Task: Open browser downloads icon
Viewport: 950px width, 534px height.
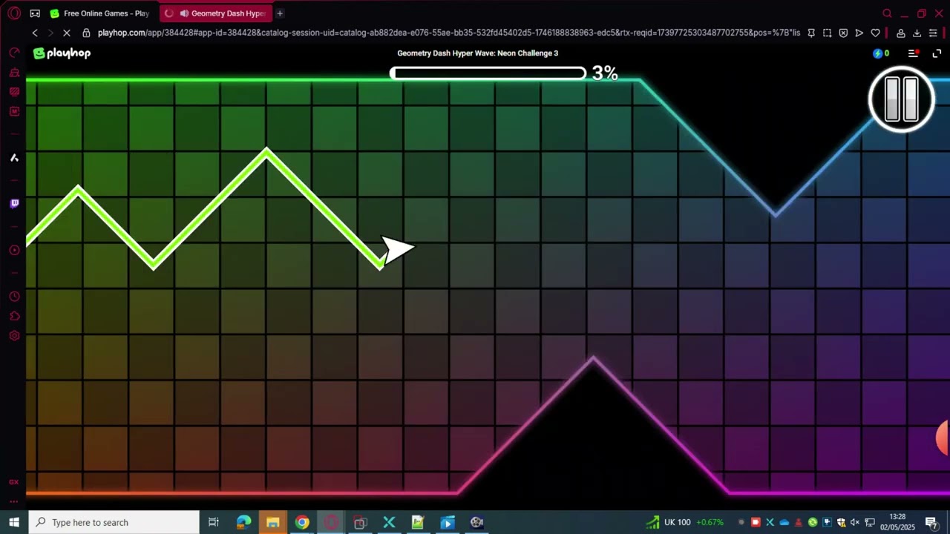Action: [x=917, y=33]
